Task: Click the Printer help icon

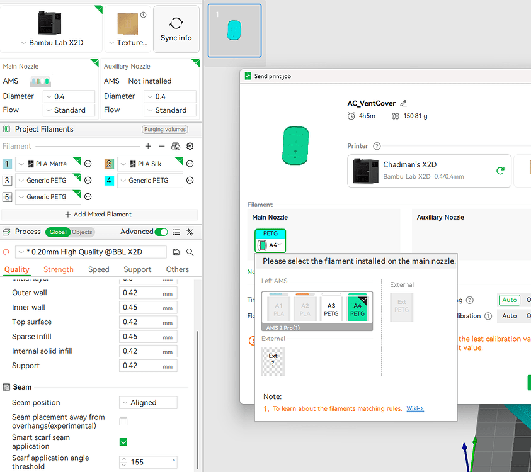Action: coord(377,146)
